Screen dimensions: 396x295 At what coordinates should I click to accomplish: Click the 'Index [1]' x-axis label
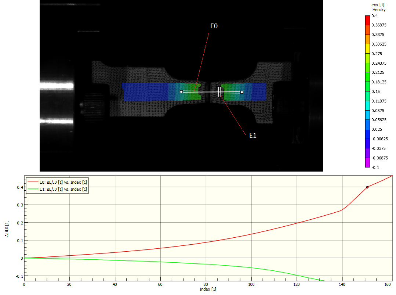[208, 289]
